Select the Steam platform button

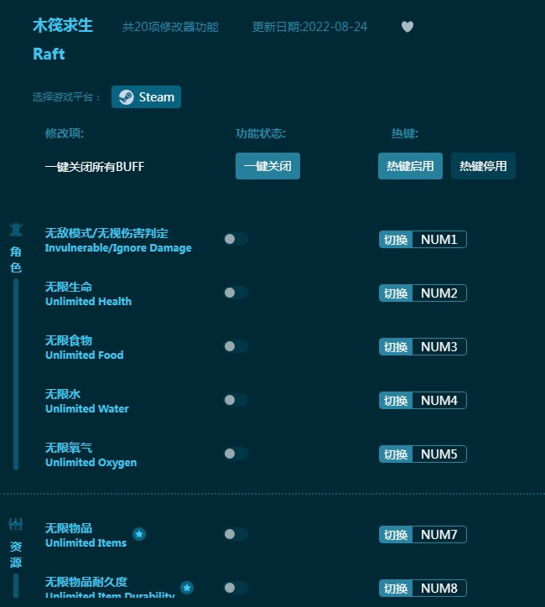146,96
